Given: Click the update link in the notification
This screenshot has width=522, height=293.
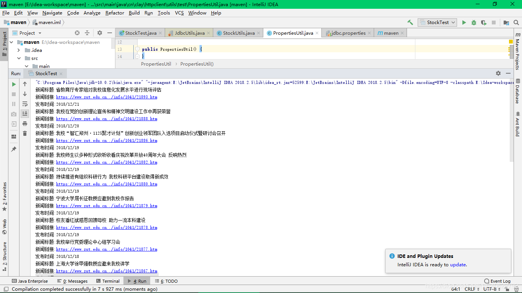Looking at the screenshot, I should [458, 264].
